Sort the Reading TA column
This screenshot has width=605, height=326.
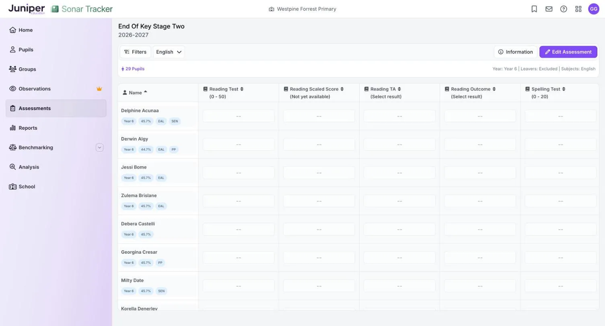click(x=399, y=89)
